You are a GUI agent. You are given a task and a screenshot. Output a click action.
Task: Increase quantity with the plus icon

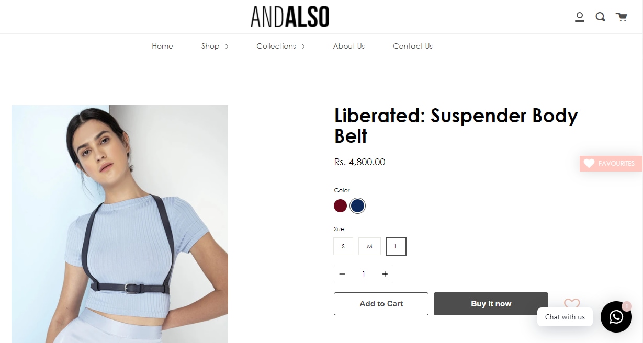tap(385, 274)
